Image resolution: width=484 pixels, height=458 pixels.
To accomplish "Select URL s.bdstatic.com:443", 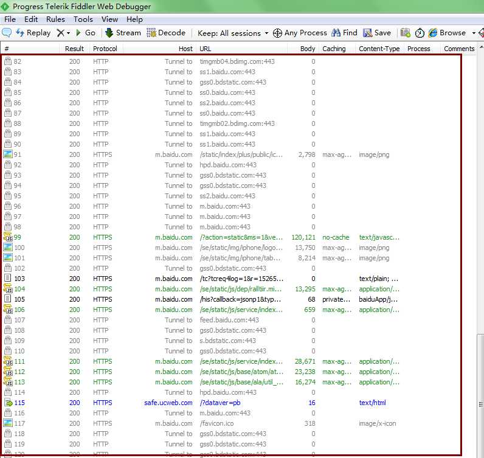I will pos(227,341).
